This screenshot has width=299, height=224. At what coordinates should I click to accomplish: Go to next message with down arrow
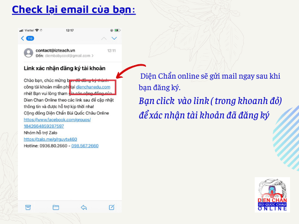[114, 38]
